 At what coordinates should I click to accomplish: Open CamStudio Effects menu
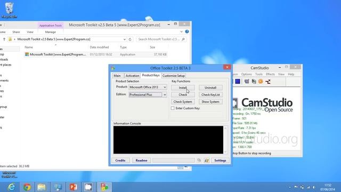[270, 74]
